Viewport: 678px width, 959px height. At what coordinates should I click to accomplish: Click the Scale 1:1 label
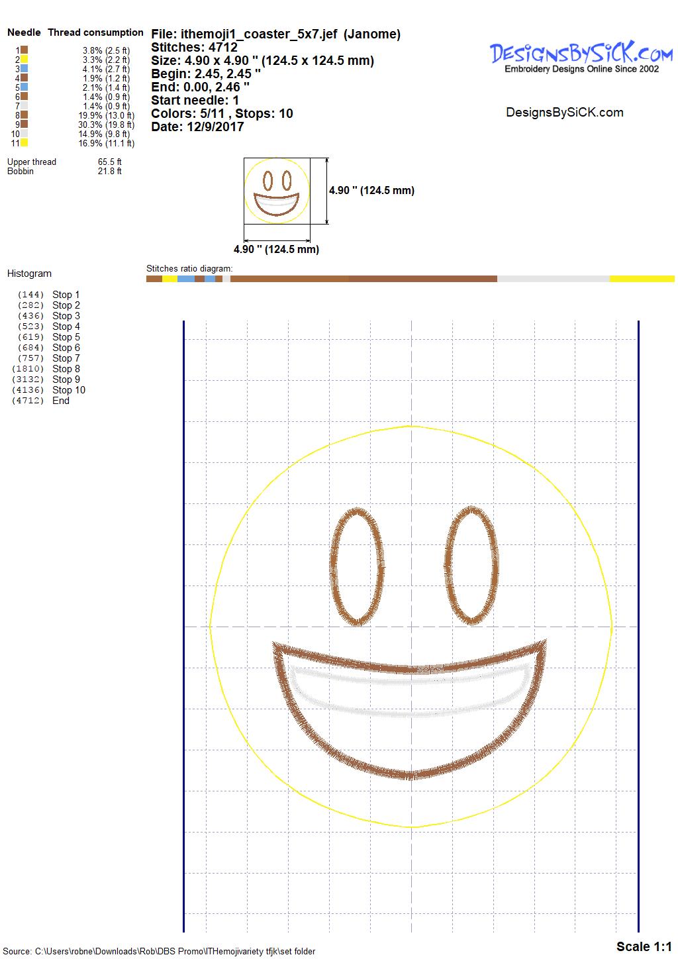644,946
